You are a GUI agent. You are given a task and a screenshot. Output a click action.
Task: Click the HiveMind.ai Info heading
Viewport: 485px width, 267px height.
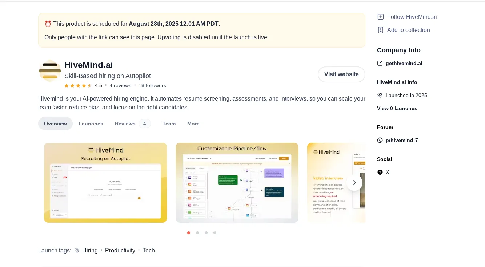(397, 82)
